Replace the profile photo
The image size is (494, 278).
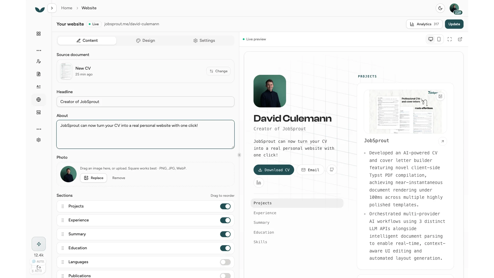(x=93, y=178)
